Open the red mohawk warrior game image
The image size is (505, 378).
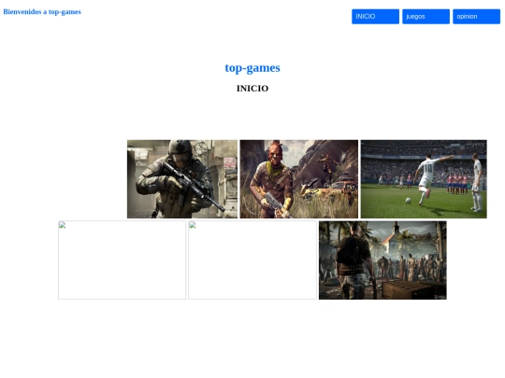click(299, 179)
